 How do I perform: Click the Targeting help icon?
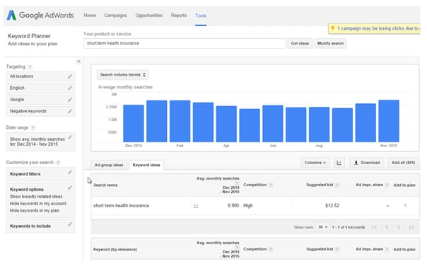(30, 66)
